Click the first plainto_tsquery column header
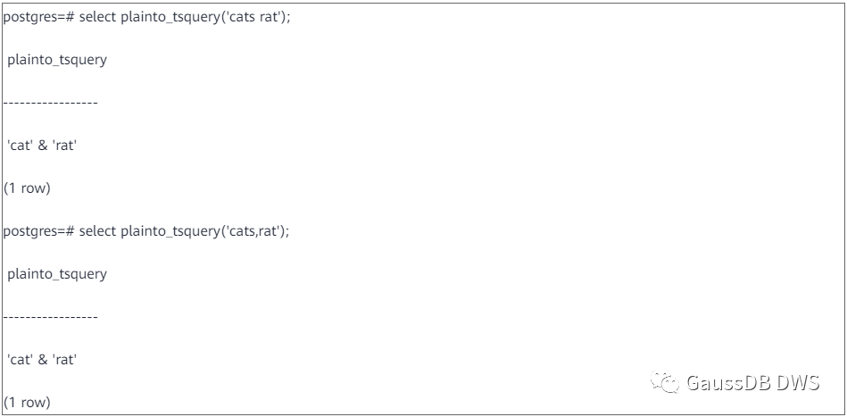This screenshot has width=847, height=417. [x=56, y=62]
